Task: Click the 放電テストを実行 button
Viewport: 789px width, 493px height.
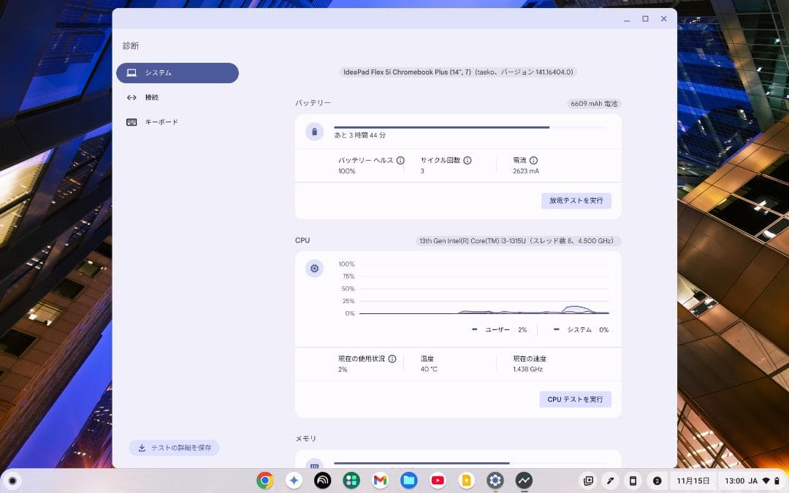Action: 576,201
